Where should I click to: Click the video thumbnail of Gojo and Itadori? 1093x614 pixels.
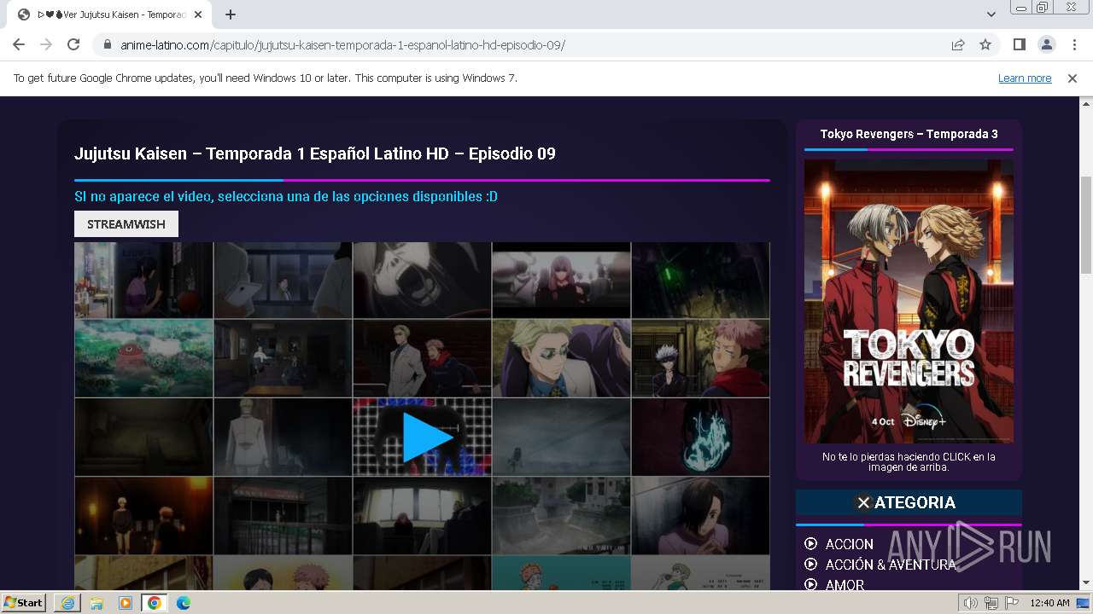(700, 358)
